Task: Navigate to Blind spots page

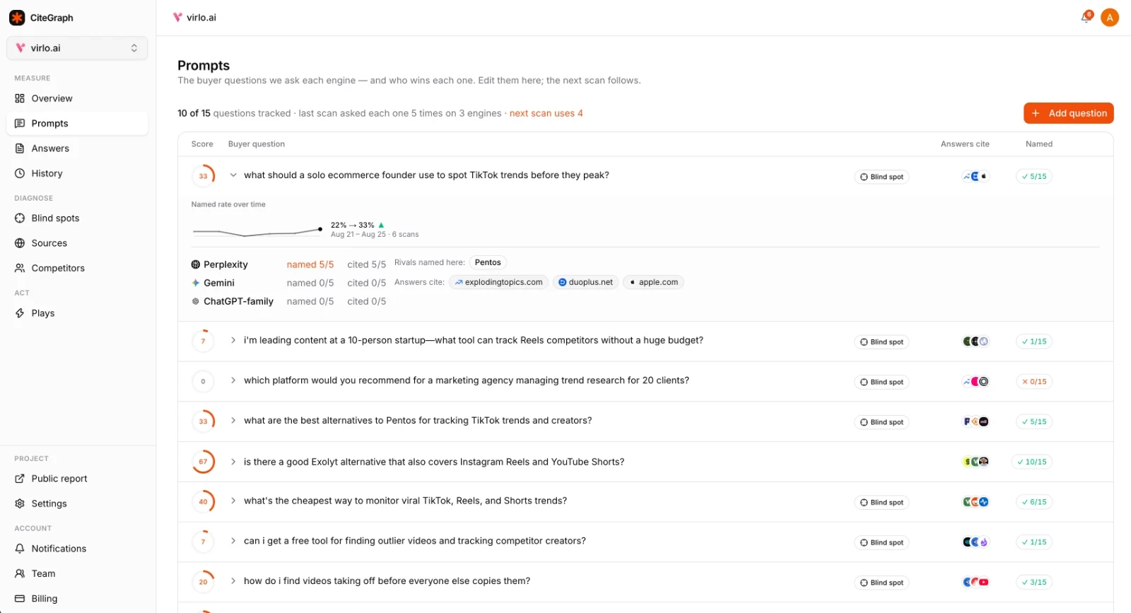Action: [77, 218]
